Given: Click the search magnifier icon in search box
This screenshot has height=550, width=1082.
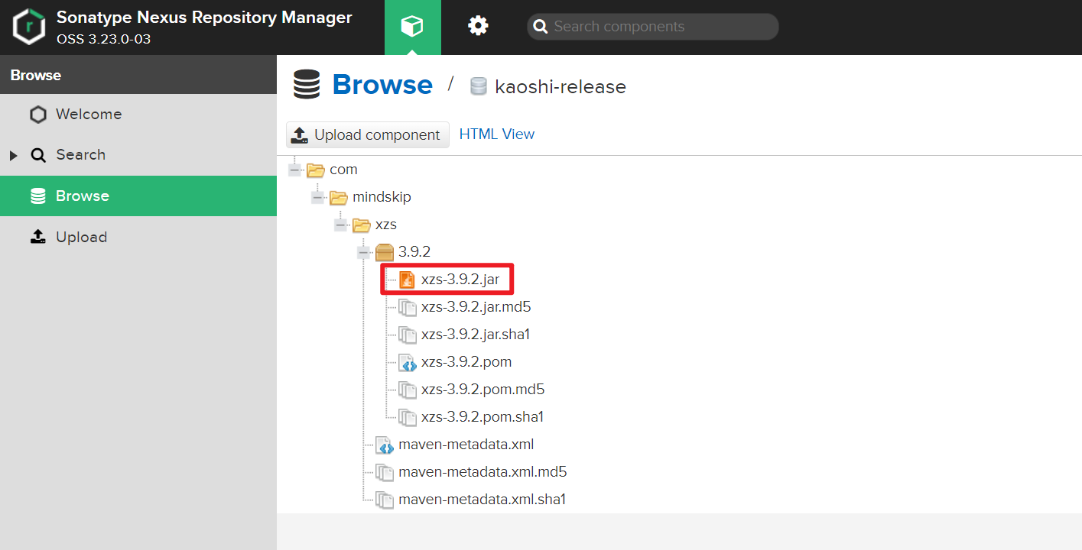Looking at the screenshot, I should pyautogui.click(x=541, y=27).
